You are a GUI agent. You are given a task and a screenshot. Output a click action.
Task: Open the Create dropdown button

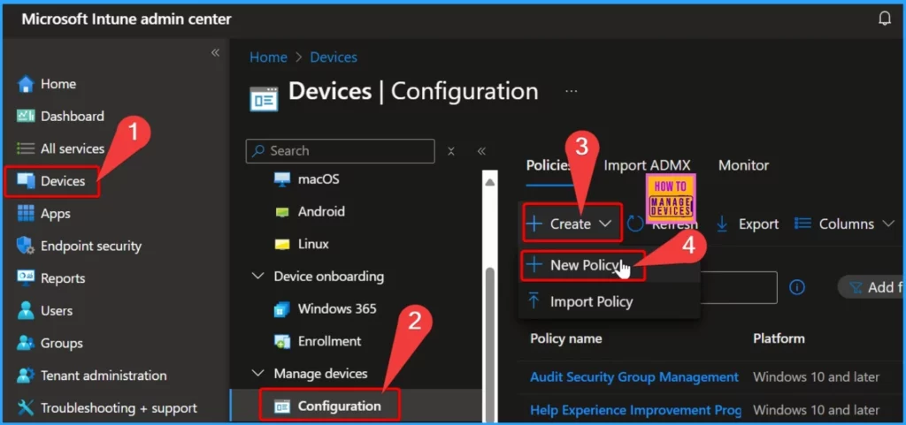[572, 224]
